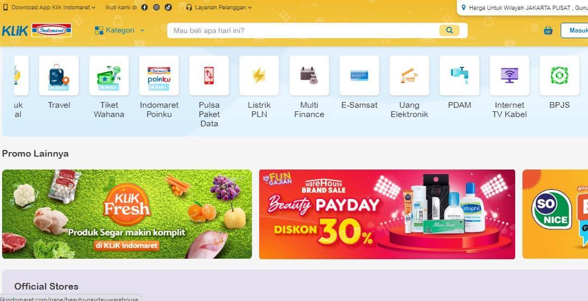The height and width of the screenshot is (301, 588).
Task: Expand the Kategori dropdown
Action: (x=120, y=30)
